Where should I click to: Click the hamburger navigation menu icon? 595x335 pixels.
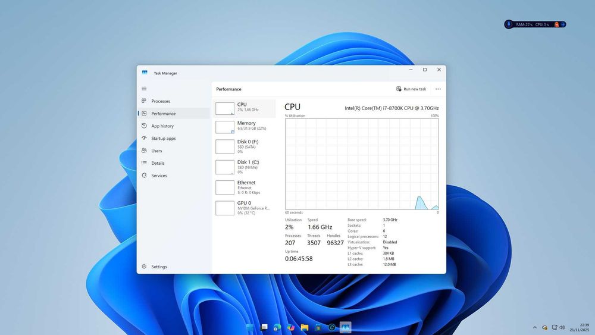(x=144, y=89)
